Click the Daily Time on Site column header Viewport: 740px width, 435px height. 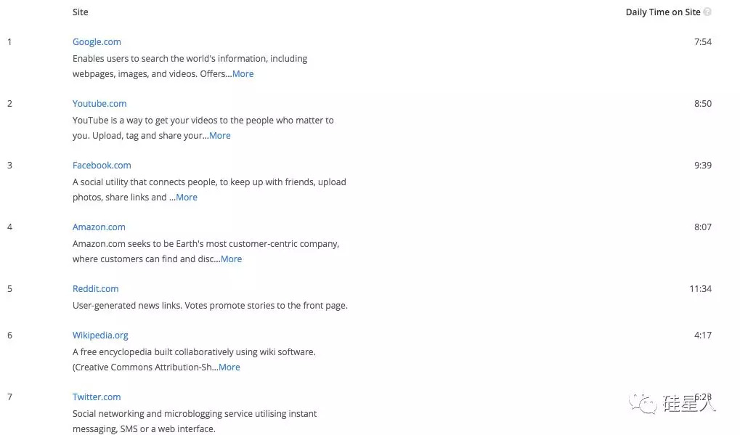click(663, 12)
